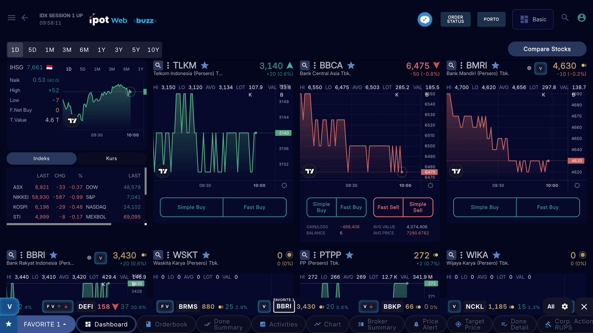Image resolution: width=593 pixels, height=333 pixels.
Task: Click the horizontal scrollbar under the index table
Action: pyautogui.click(x=59, y=224)
